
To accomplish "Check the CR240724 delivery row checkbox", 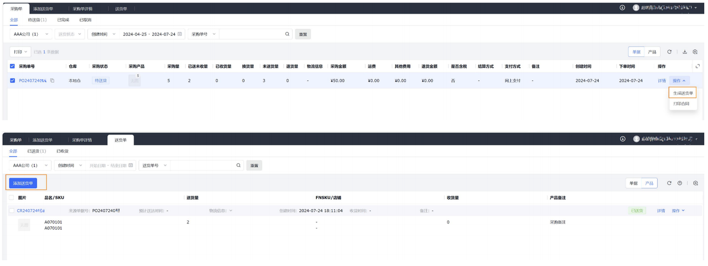I will pyautogui.click(x=12, y=211).
